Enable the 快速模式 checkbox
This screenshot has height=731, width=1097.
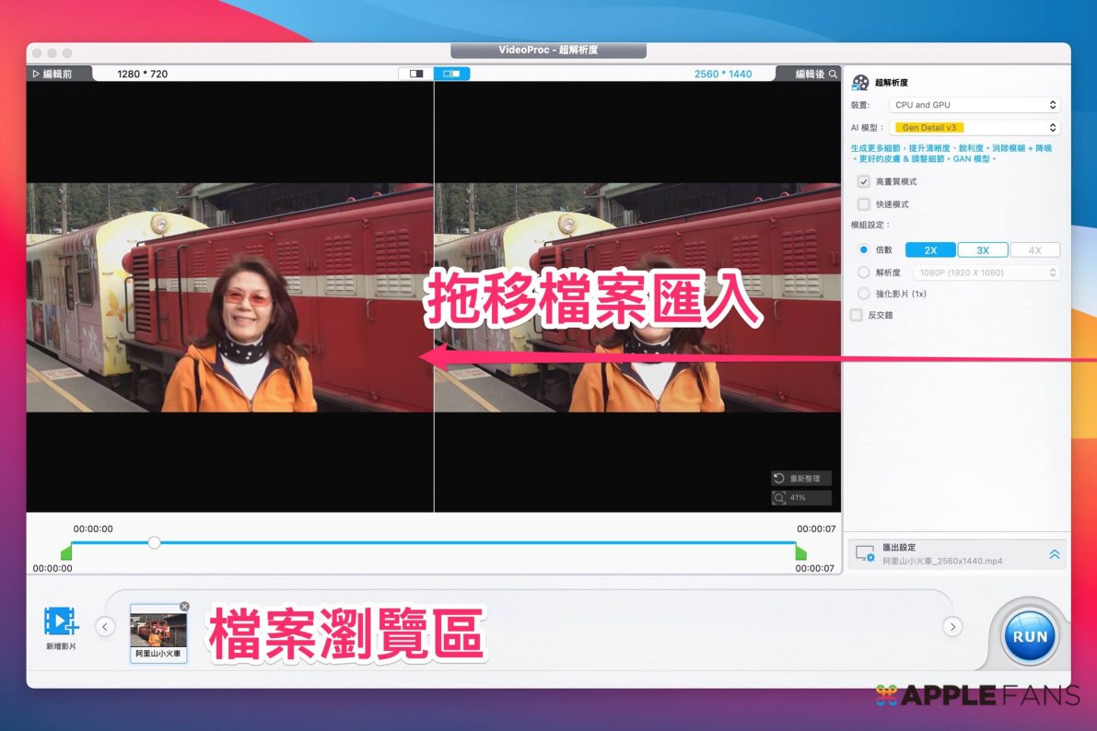863,204
